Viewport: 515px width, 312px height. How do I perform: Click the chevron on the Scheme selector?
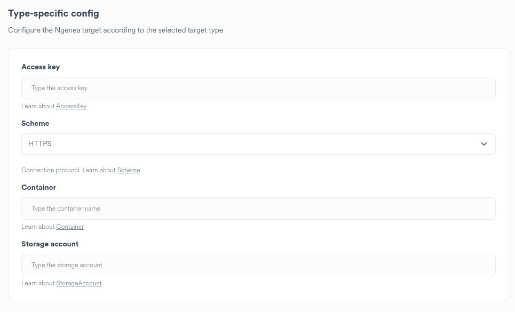[484, 144]
